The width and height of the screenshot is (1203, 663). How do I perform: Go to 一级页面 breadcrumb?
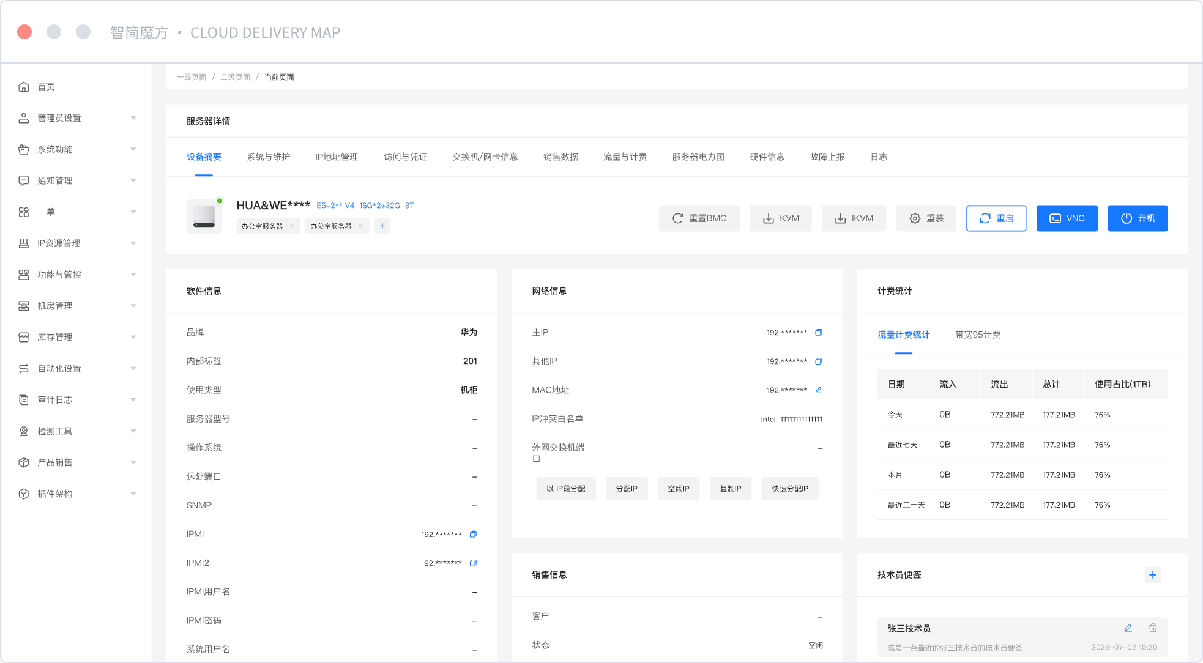click(192, 77)
